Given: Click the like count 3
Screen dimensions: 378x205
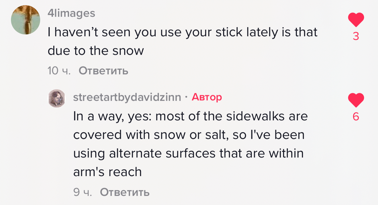Looking at the screenshot, I should click(356, 37).
